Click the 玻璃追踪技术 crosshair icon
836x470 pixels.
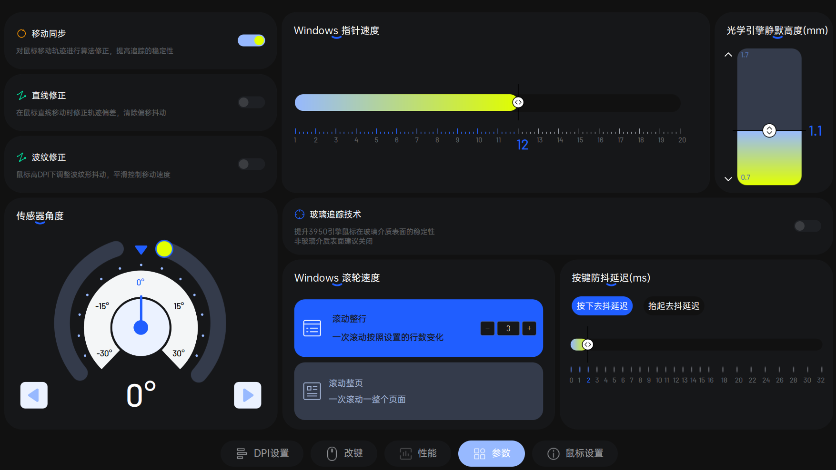coord(300,214)
